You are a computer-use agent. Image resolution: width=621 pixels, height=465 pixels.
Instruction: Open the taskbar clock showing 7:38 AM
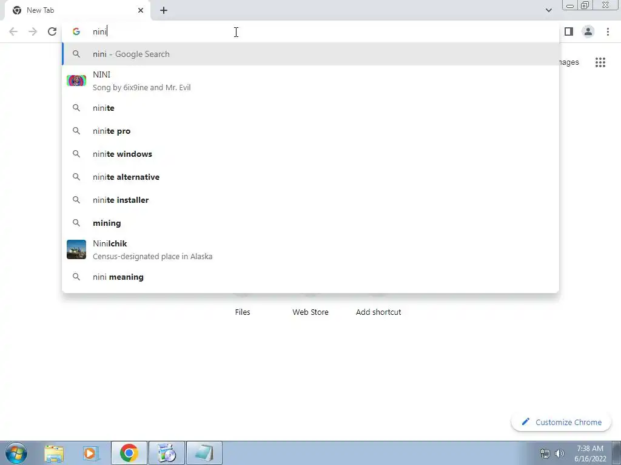coord(590,453)
